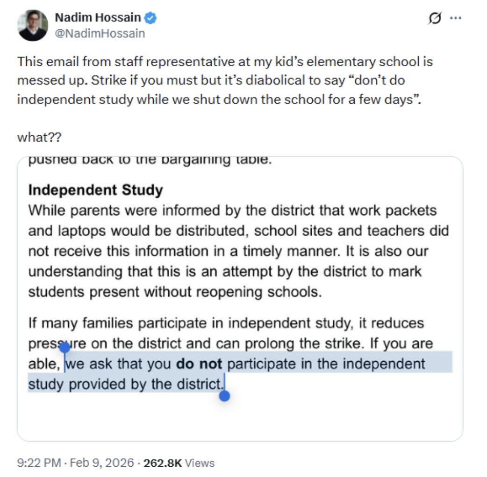Click the "what??" line of the post
This screenshot has width=487, height=477.
tap(40, 138)
